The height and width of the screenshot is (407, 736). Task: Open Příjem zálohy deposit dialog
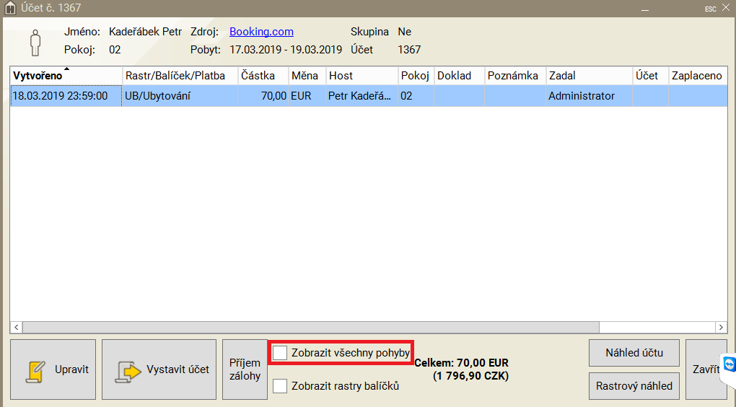(x=245, y=369)
